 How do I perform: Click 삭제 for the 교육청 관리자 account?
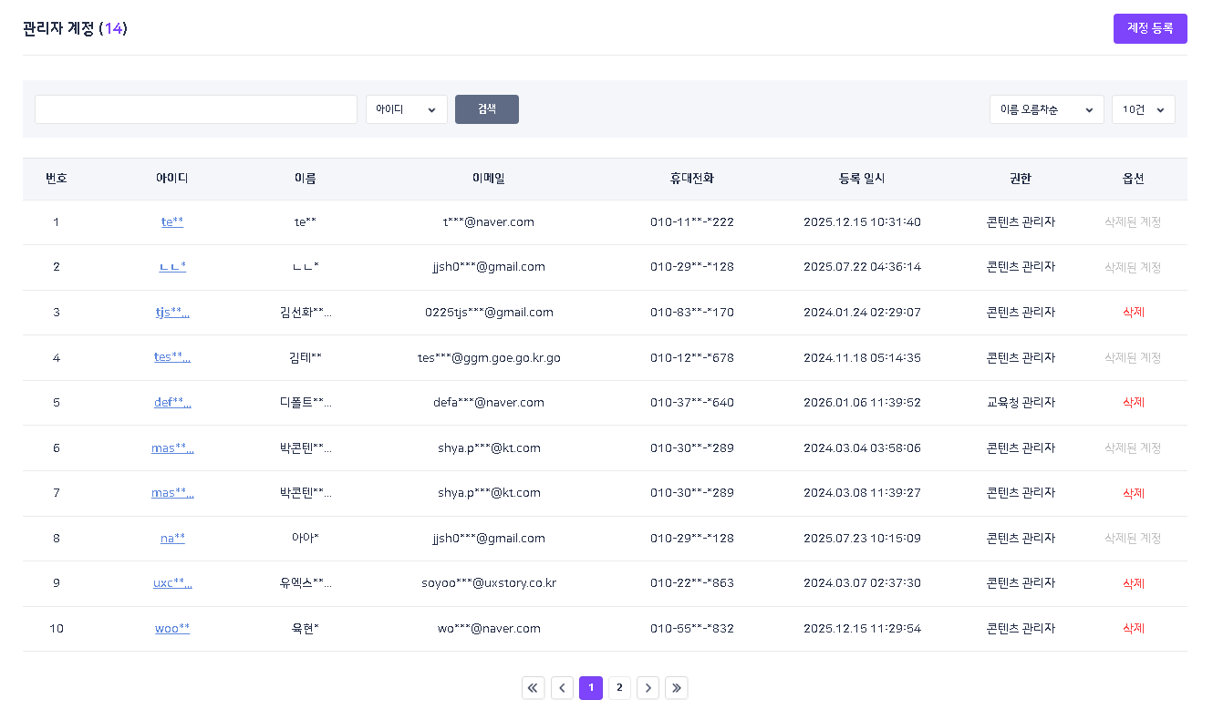pyautogui.click(x=1133, y=402)
